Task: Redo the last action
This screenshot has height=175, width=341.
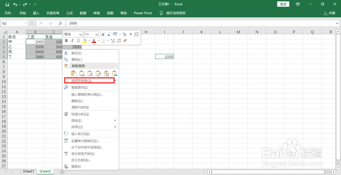Action: pos(25,4)
